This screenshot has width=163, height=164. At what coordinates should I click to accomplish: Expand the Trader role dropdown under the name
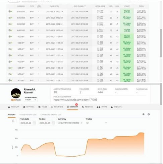(x=31, y=100)
